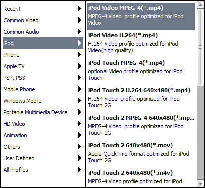Open the HD Video category

click(x=43, y=124)
